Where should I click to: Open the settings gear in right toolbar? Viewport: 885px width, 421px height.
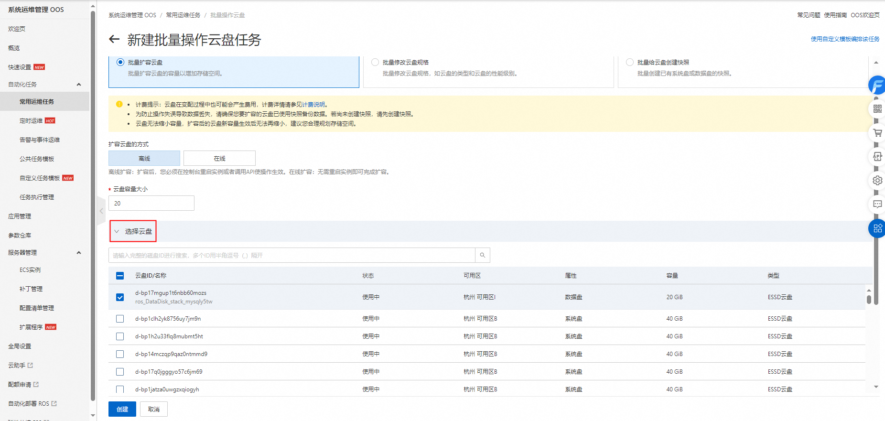tap(877, 181)
